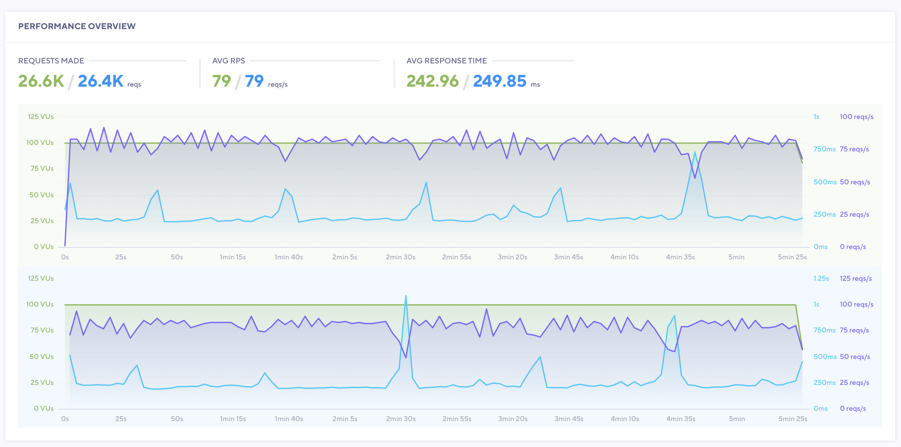Click the 125 VUs axis label on top chart
Viewport: 901px width, 447px height.
pyautogui.click(x=40, y=117)
